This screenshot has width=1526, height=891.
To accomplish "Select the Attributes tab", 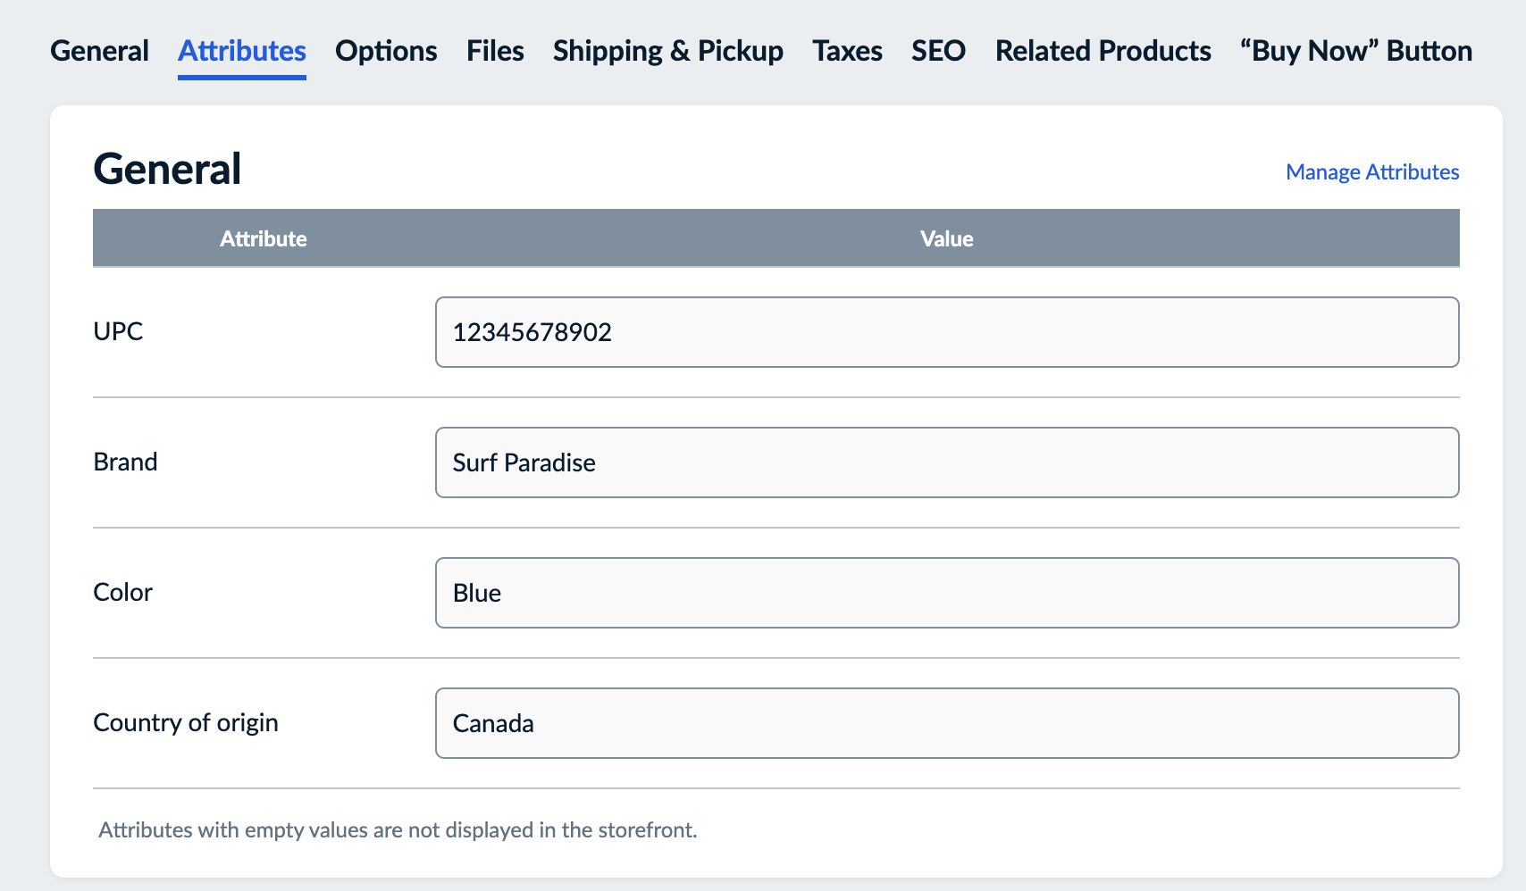I will click(241, 51).
